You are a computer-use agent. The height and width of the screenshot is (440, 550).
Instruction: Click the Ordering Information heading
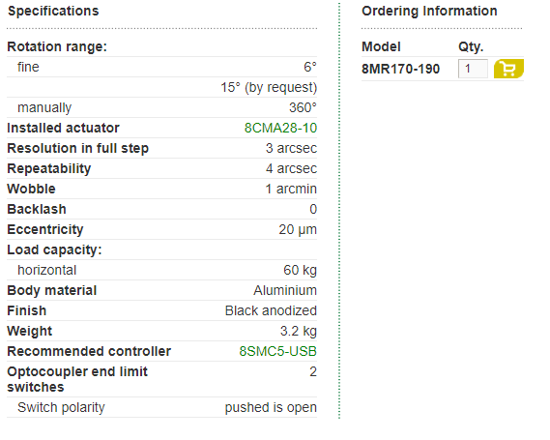429,11
